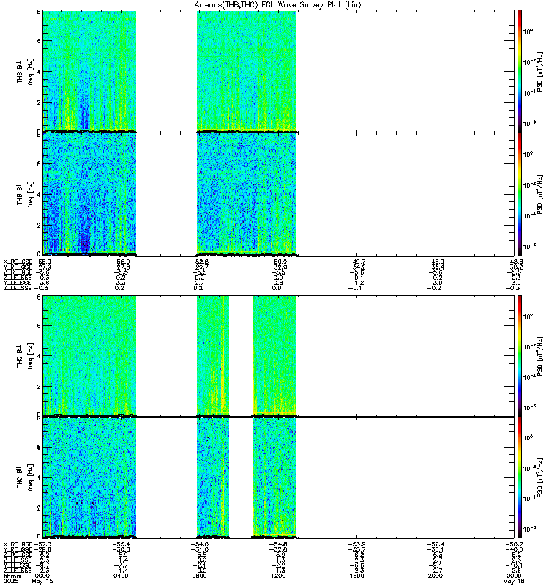The image size is (549, 586).
Task: Click the X_RE_GSE row label under THB panels
Action: 18,262
